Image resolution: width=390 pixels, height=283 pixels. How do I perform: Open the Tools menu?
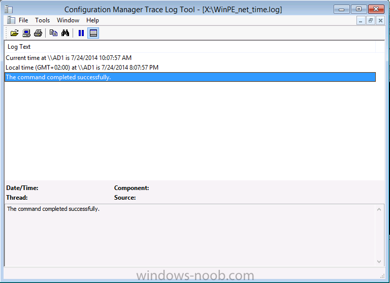42,20
